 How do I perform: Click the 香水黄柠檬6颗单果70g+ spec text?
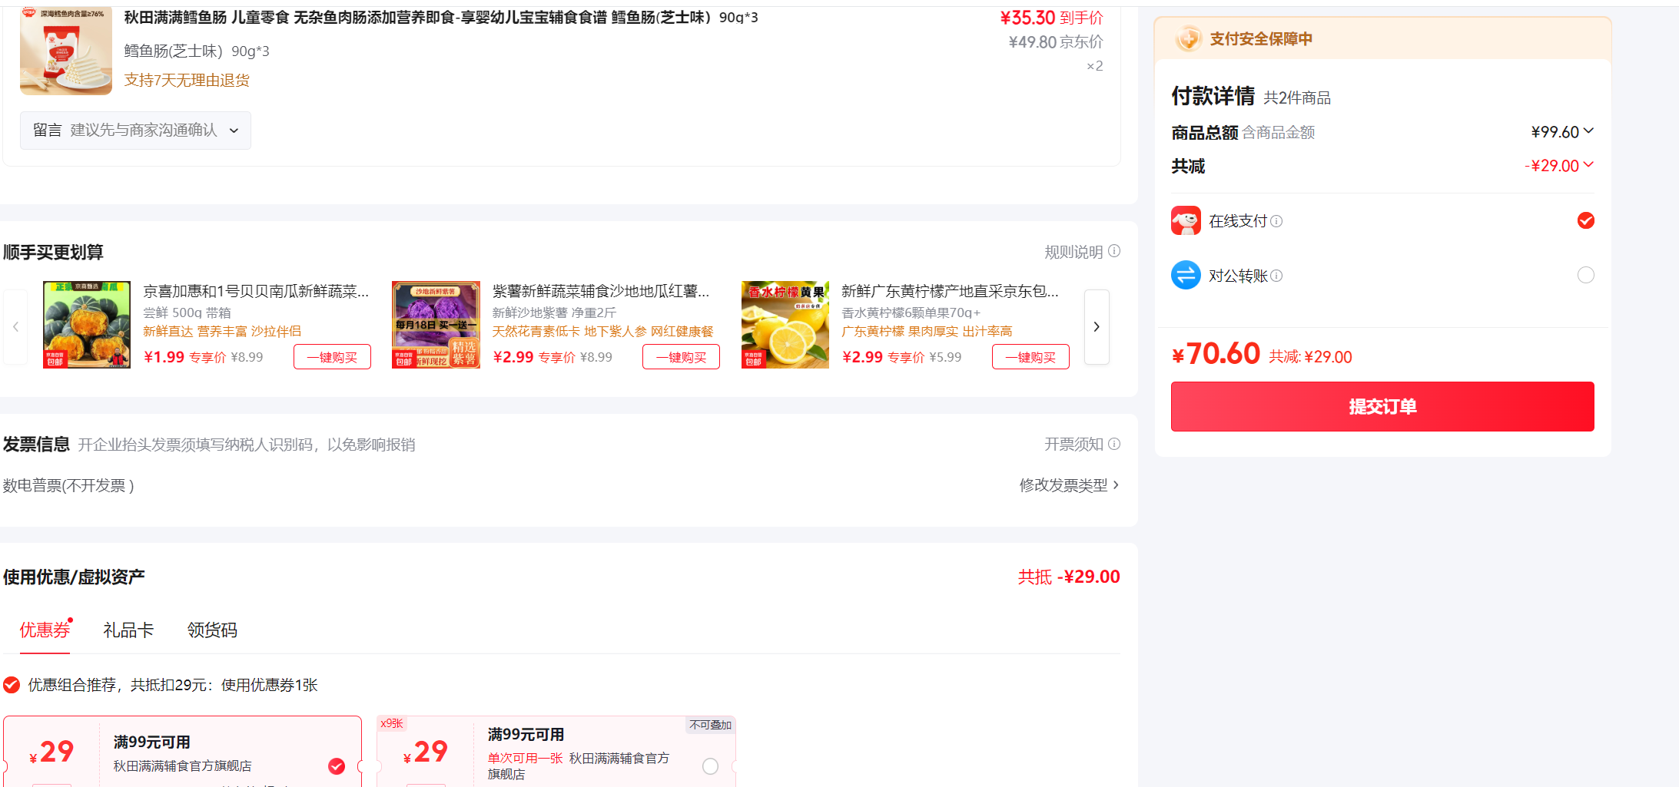[911, 312]
